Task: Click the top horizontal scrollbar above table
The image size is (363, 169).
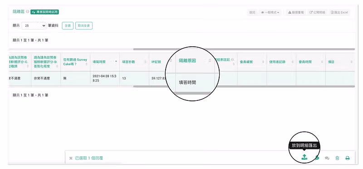Action: click(244, 49)
